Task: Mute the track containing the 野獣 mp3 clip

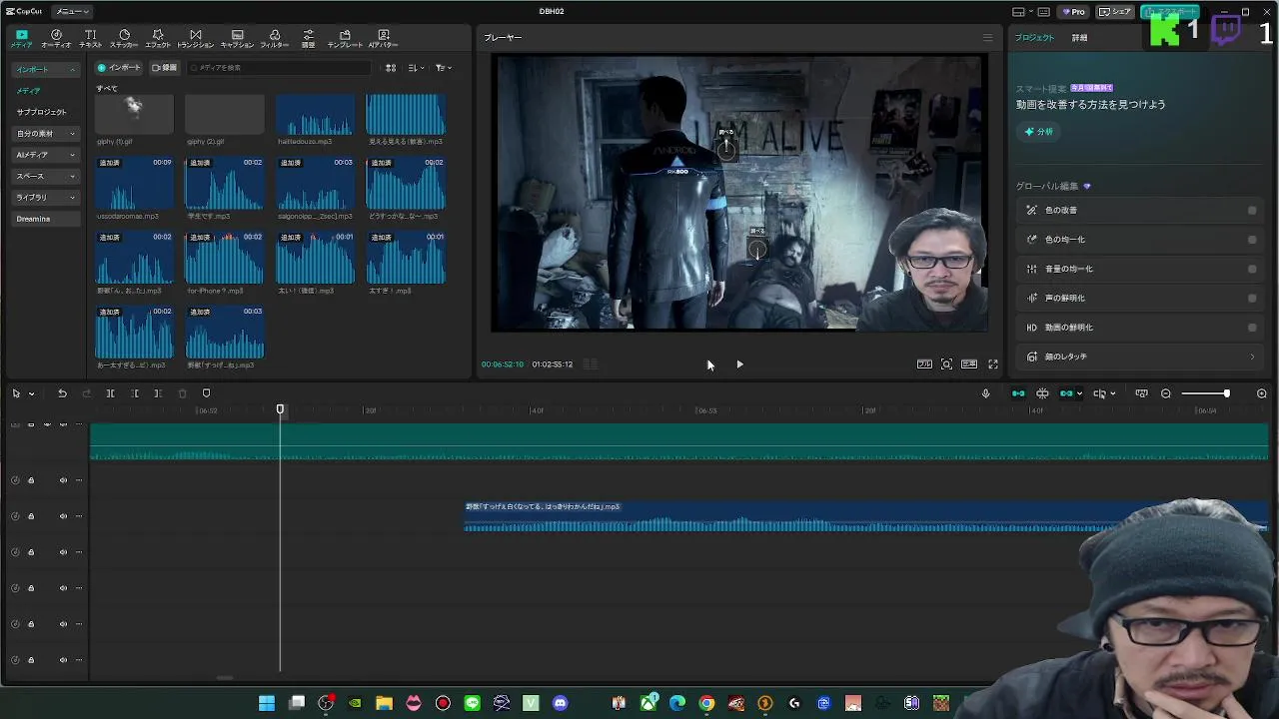Action: pos(63,516)
